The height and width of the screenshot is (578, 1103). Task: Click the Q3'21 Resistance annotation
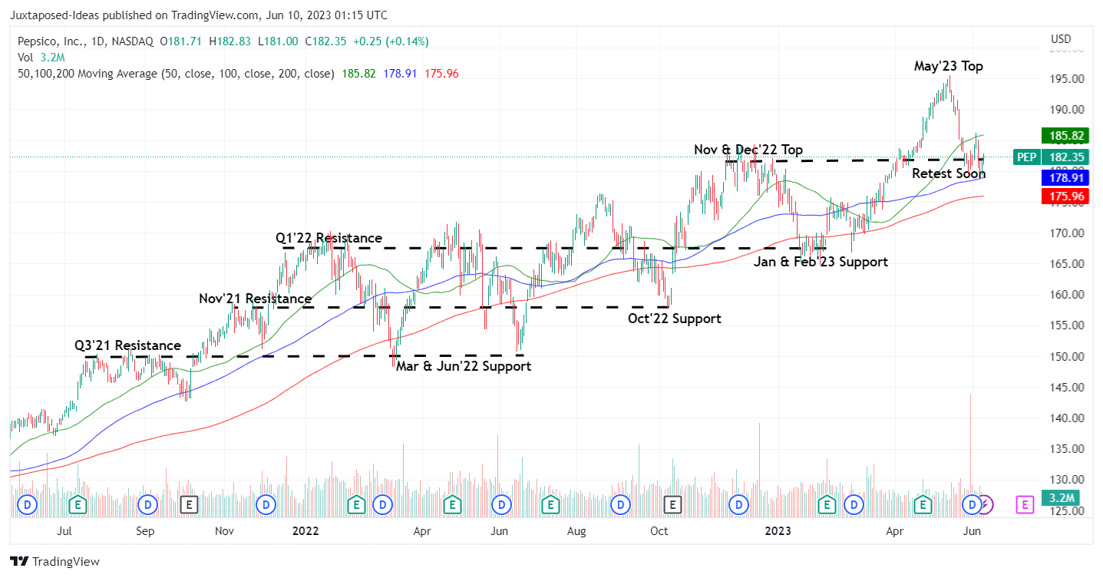(x=127, y=345)
